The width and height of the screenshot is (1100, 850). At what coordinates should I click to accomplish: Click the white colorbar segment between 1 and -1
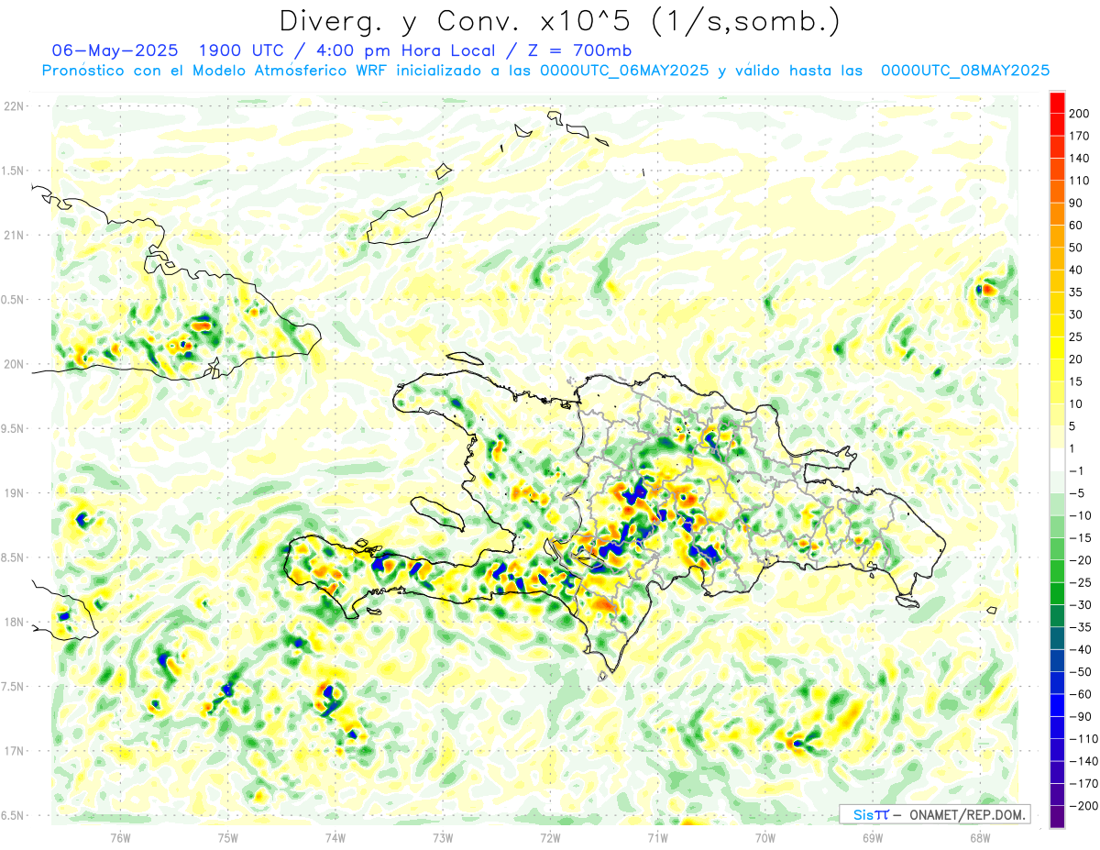pos(1057,459)
